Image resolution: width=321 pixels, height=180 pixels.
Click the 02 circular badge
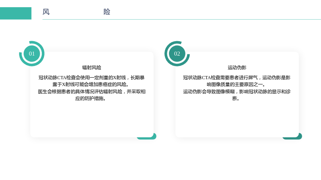tap(177, 54)
